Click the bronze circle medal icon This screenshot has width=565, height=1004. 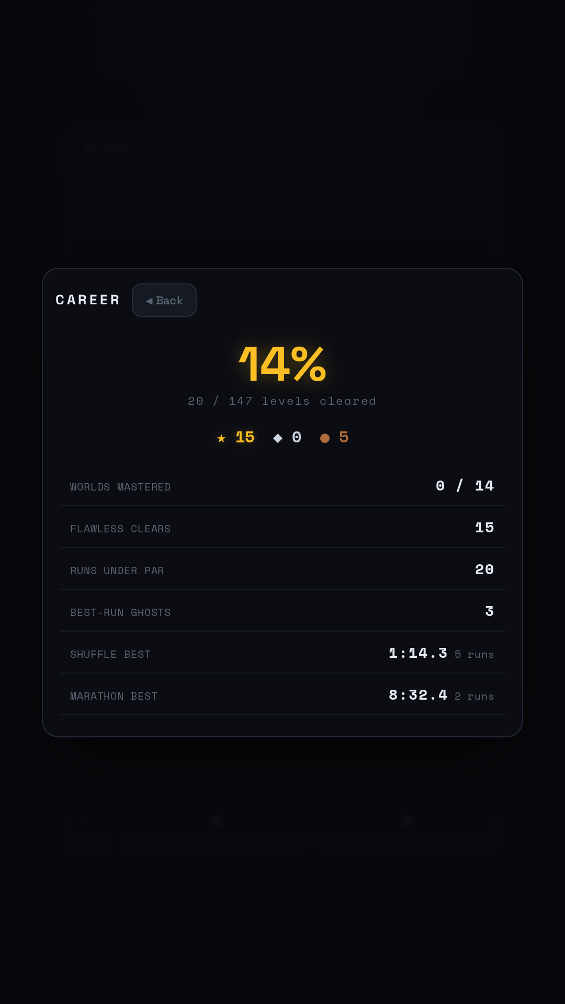pyautogui.click(x=325, y=438)
